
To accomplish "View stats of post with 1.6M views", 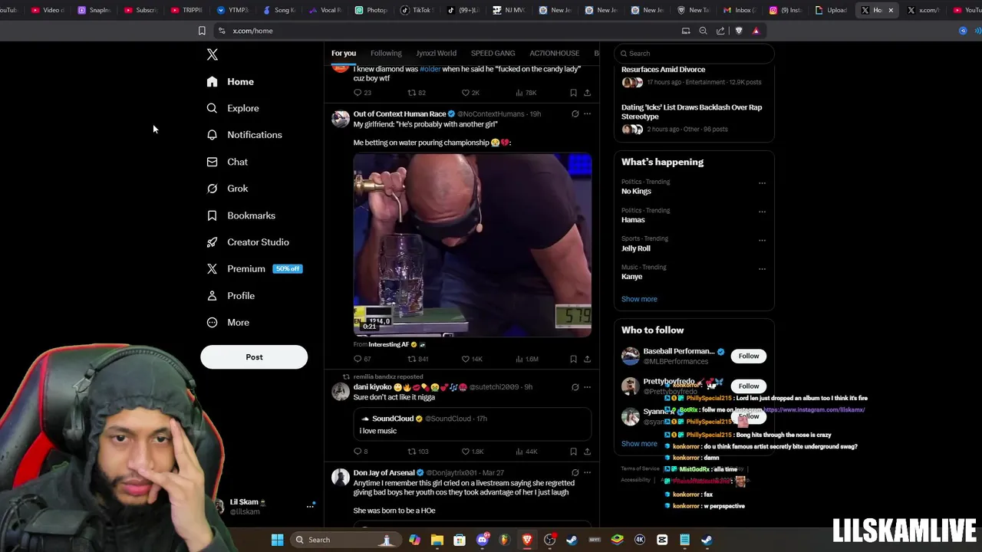I will click(x=529, y=359).
